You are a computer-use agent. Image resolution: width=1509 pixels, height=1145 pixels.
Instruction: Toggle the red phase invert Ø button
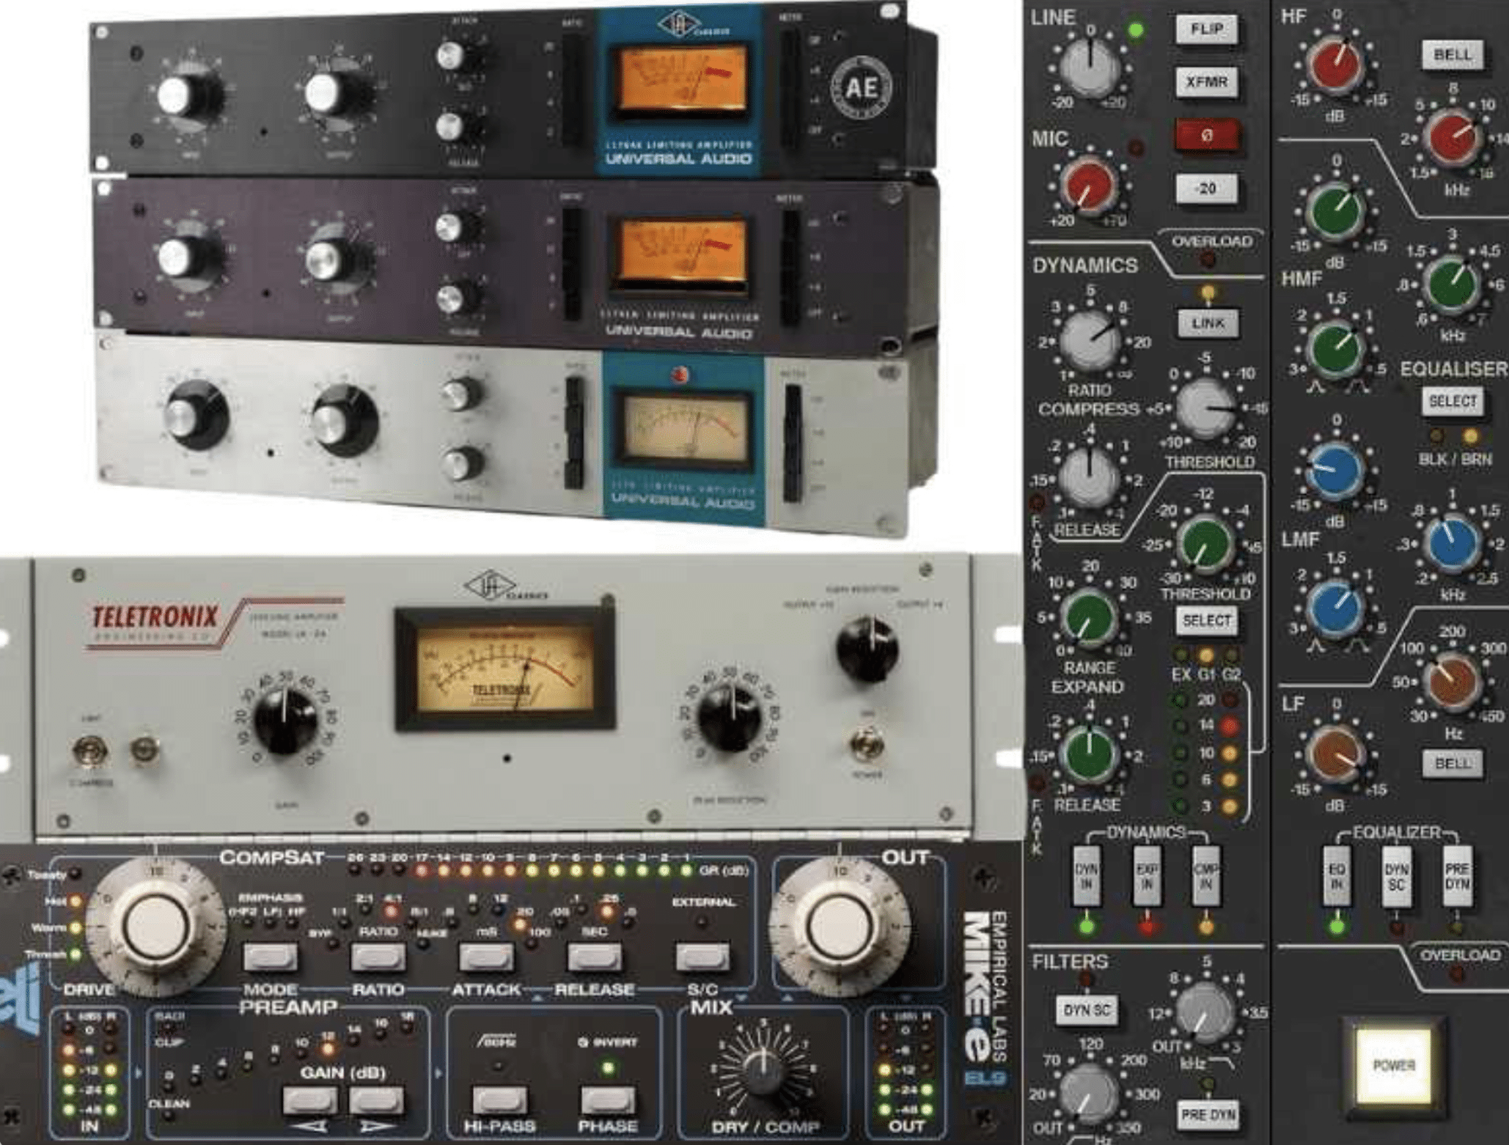[1206, 136]
